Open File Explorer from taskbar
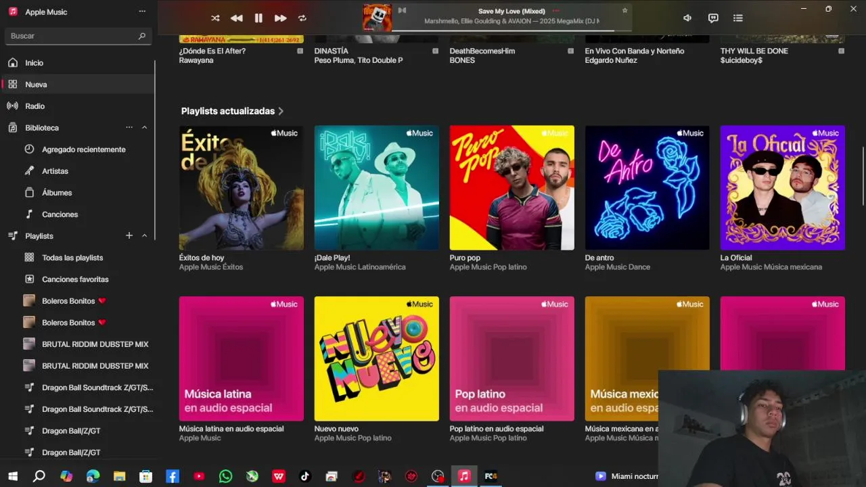Screen dimensions: 866x487 tap(119, 476)
